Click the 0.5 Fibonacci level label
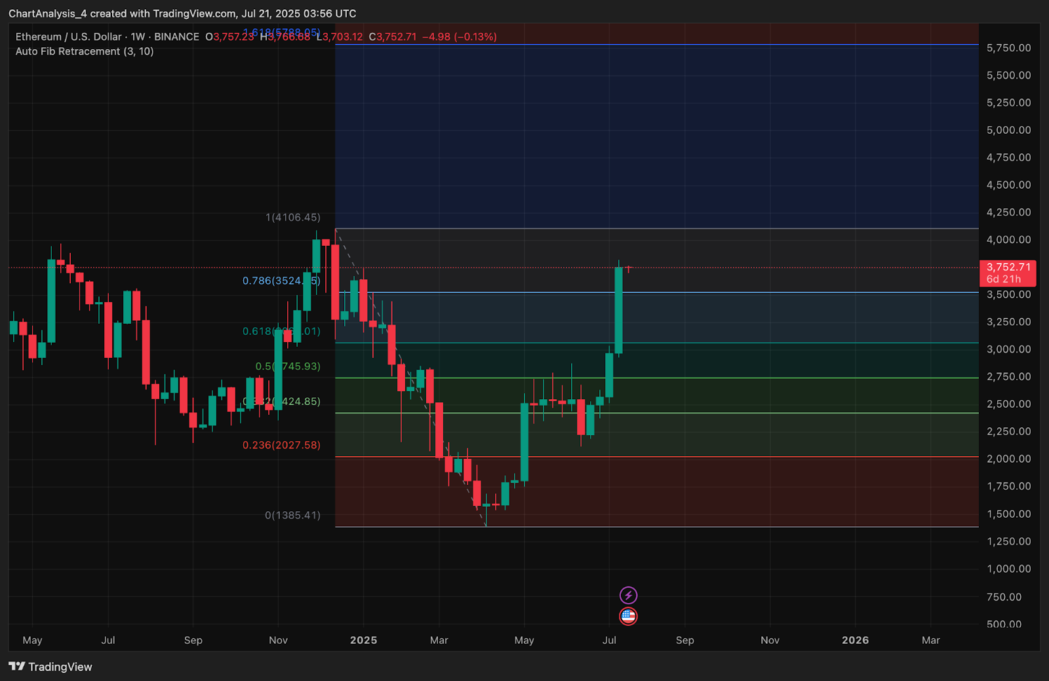 288,366
